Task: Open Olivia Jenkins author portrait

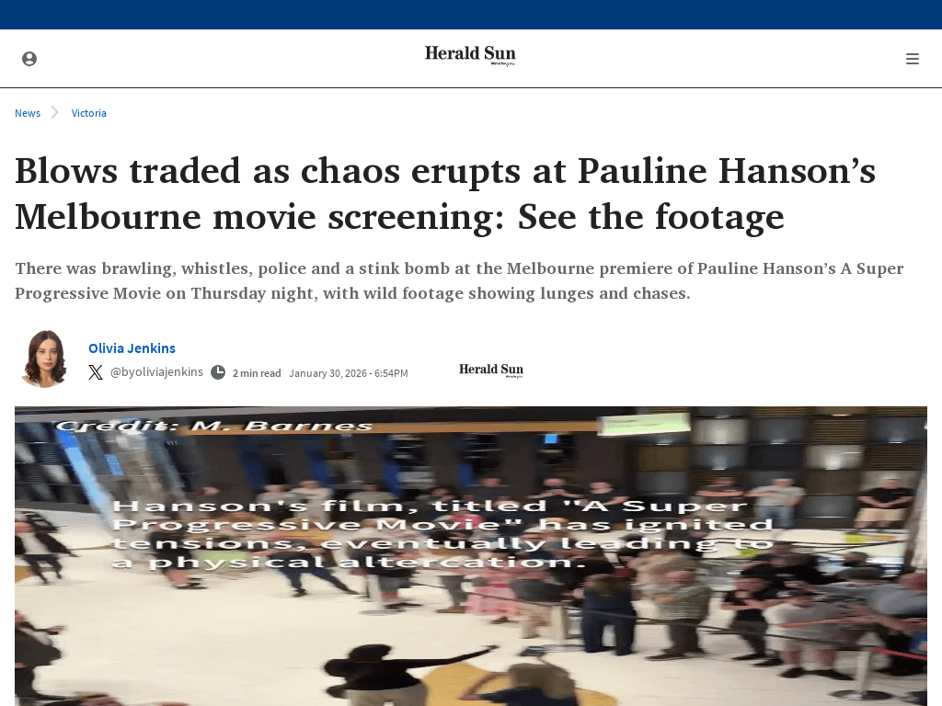Action: [x=44, y=359]
